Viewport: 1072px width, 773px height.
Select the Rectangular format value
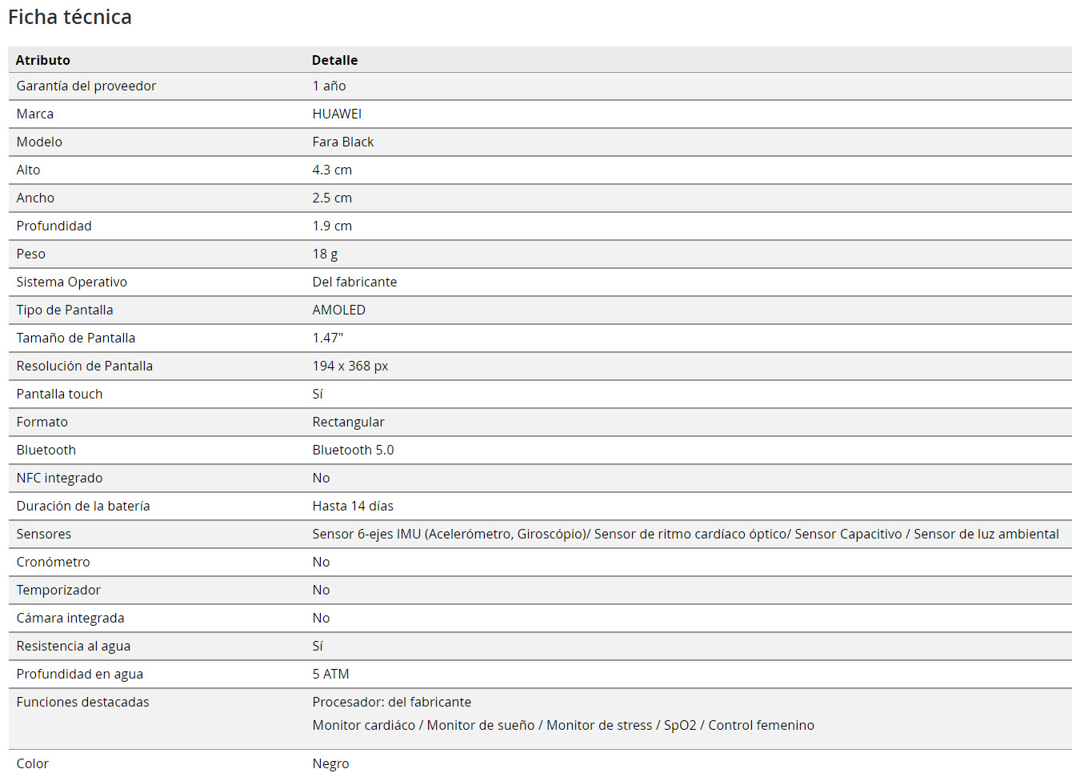(x=348, y=422)
